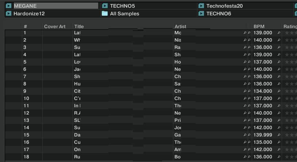The height and width of the screenshot is (162, 297).
Task: Click the TECHNO5 playlist icon
Action: [x=105, y=6]
